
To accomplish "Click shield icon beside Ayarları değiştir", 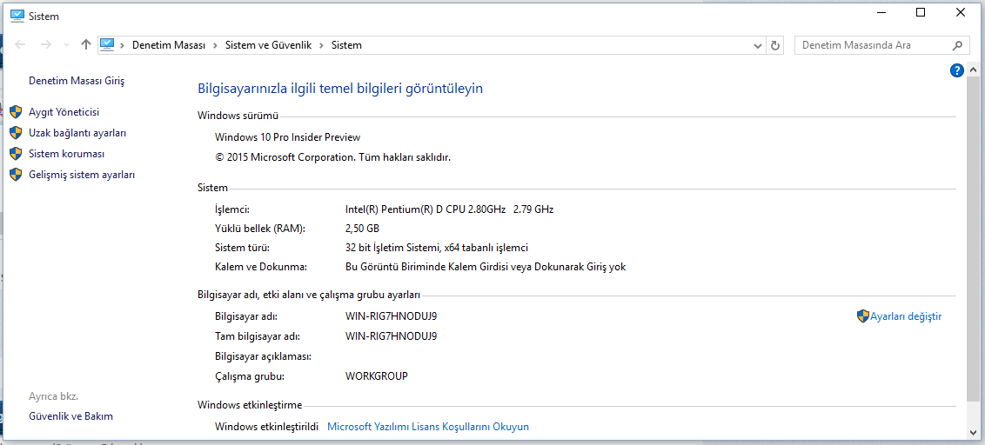I will tap(863, 316).
